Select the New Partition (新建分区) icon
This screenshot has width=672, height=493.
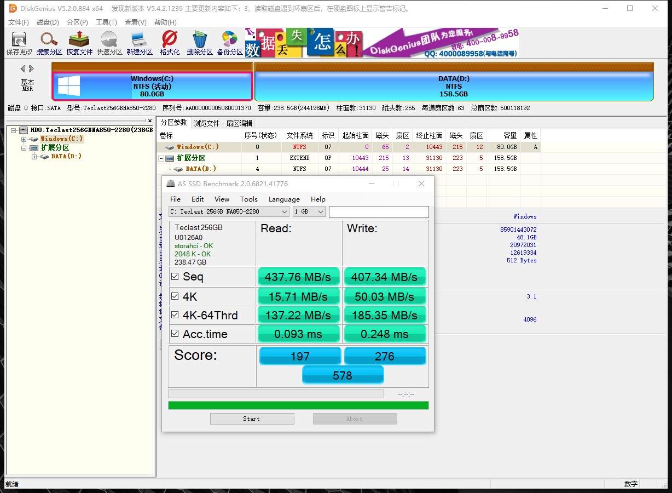point(140,43)
